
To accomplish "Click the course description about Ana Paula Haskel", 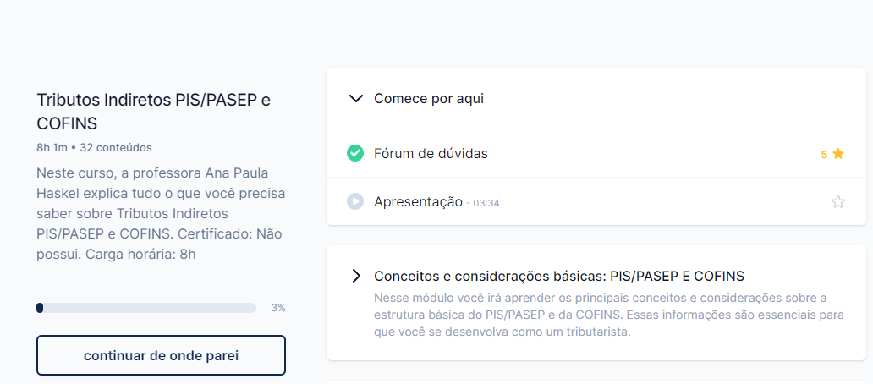I will click(161, 214).
